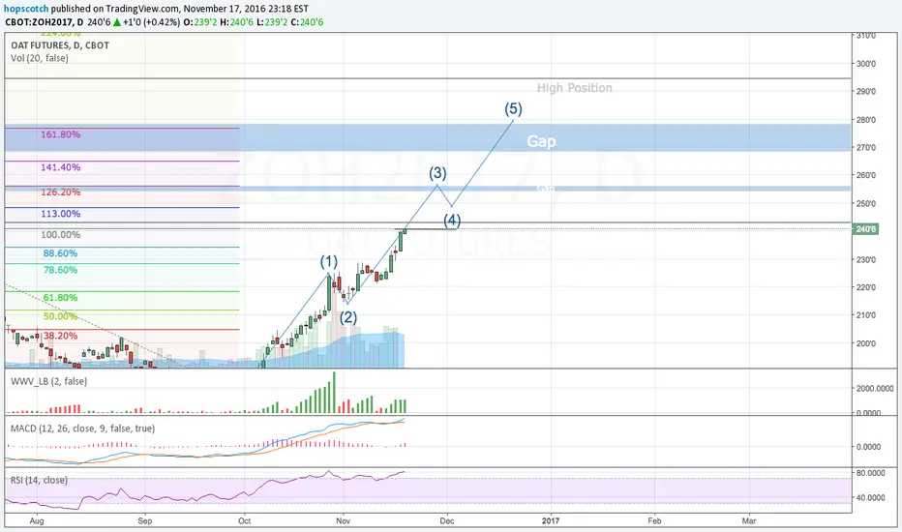Click the Elliott wave (1) label
The width and height of the screenshot is (902, 532).
pyautogui.click(x=329, y=262)
